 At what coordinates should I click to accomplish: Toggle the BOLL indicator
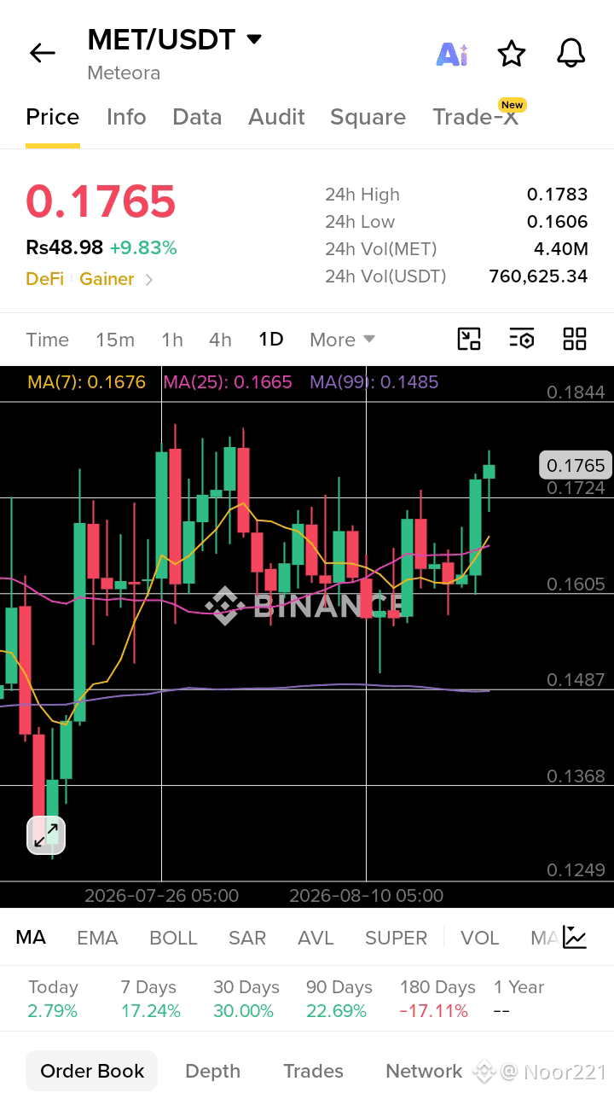[173, 938]
